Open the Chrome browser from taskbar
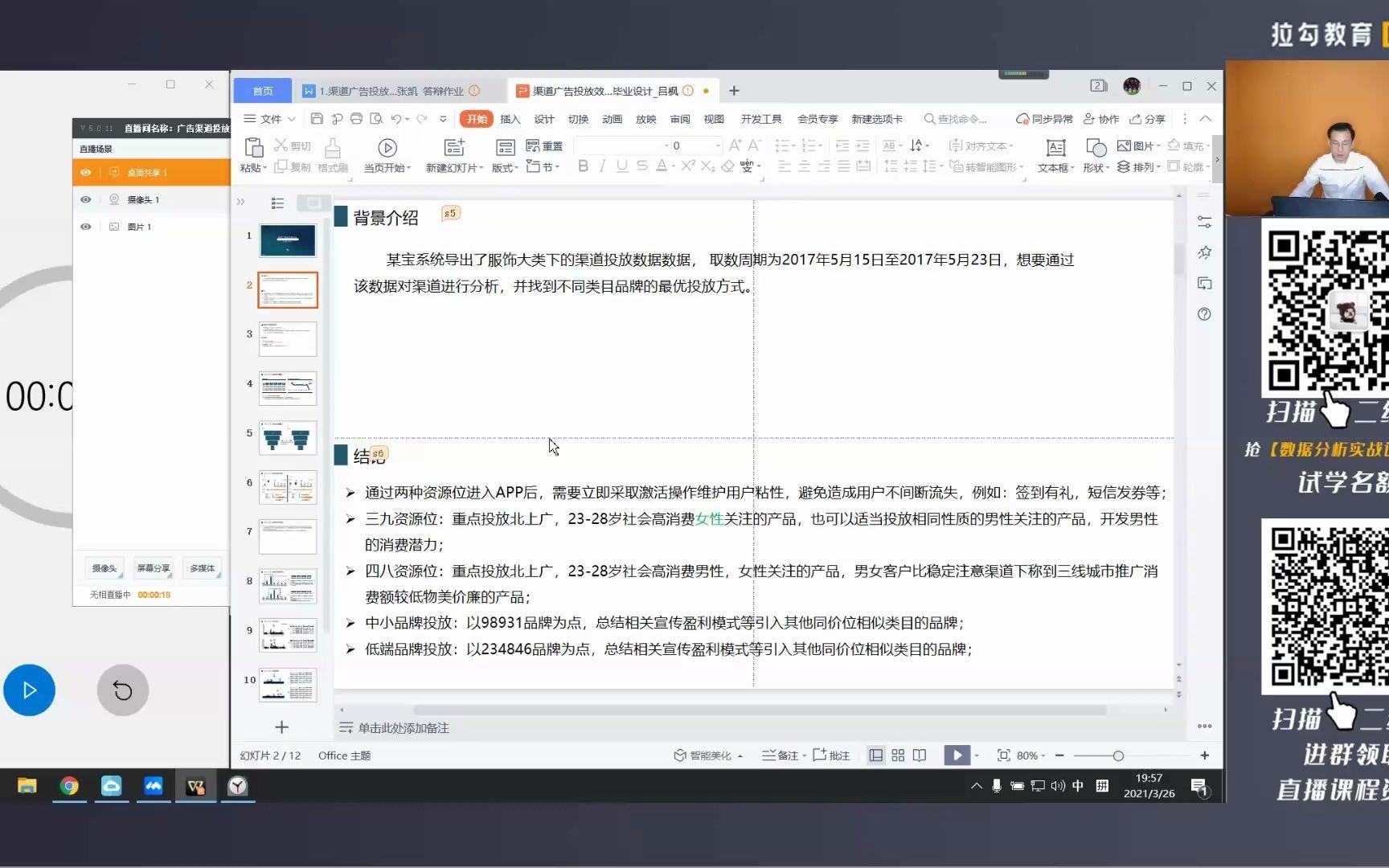1389x868 pixels. tap(69, 786)
